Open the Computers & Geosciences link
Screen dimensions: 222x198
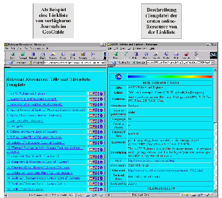(x=38, y=162)
